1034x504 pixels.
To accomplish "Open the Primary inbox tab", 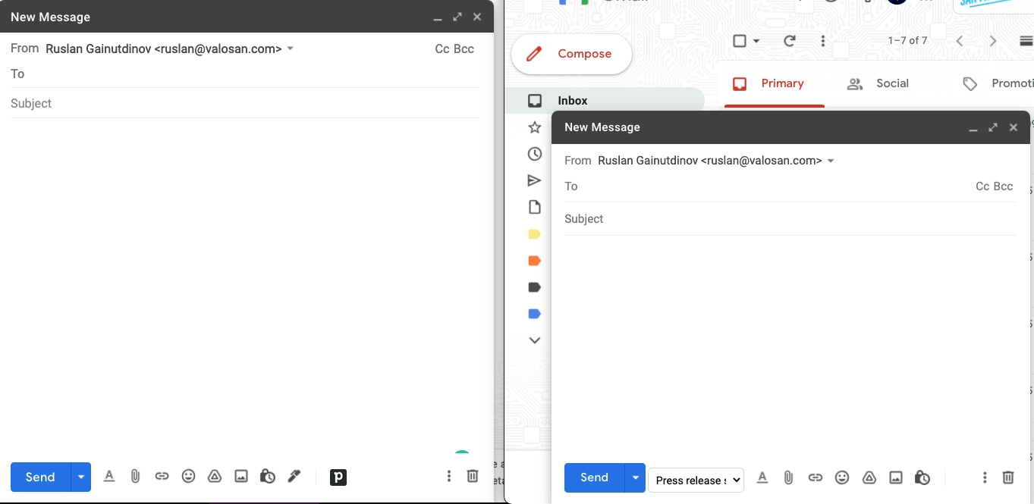I will (774, 83).
